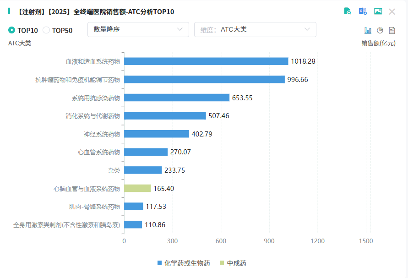Click the 消化系统与代谢药物 bar
The height and width of the screenshot is (278, 408).
click(x=165, y=115)
